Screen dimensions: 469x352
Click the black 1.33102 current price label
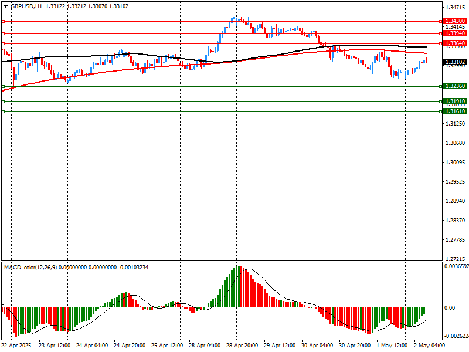455,62
